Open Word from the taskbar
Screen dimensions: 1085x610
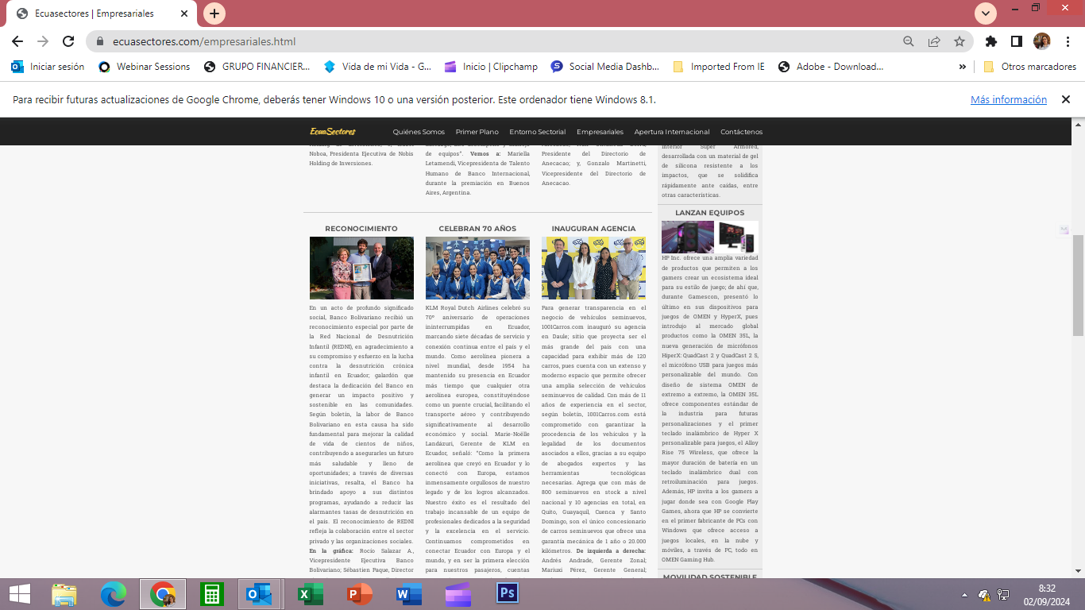[x=409, y=594]
